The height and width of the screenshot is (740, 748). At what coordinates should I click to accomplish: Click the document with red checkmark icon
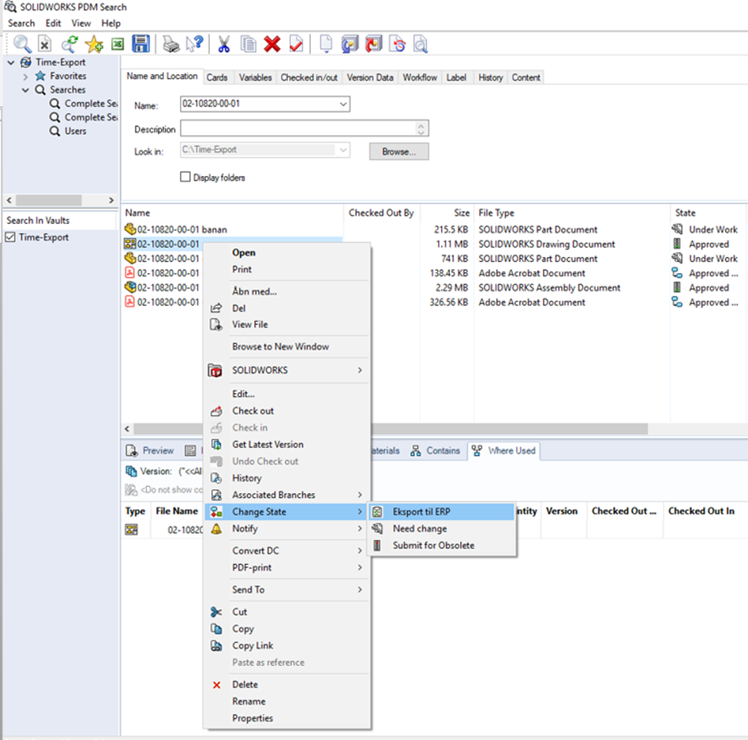pos(296,44)
